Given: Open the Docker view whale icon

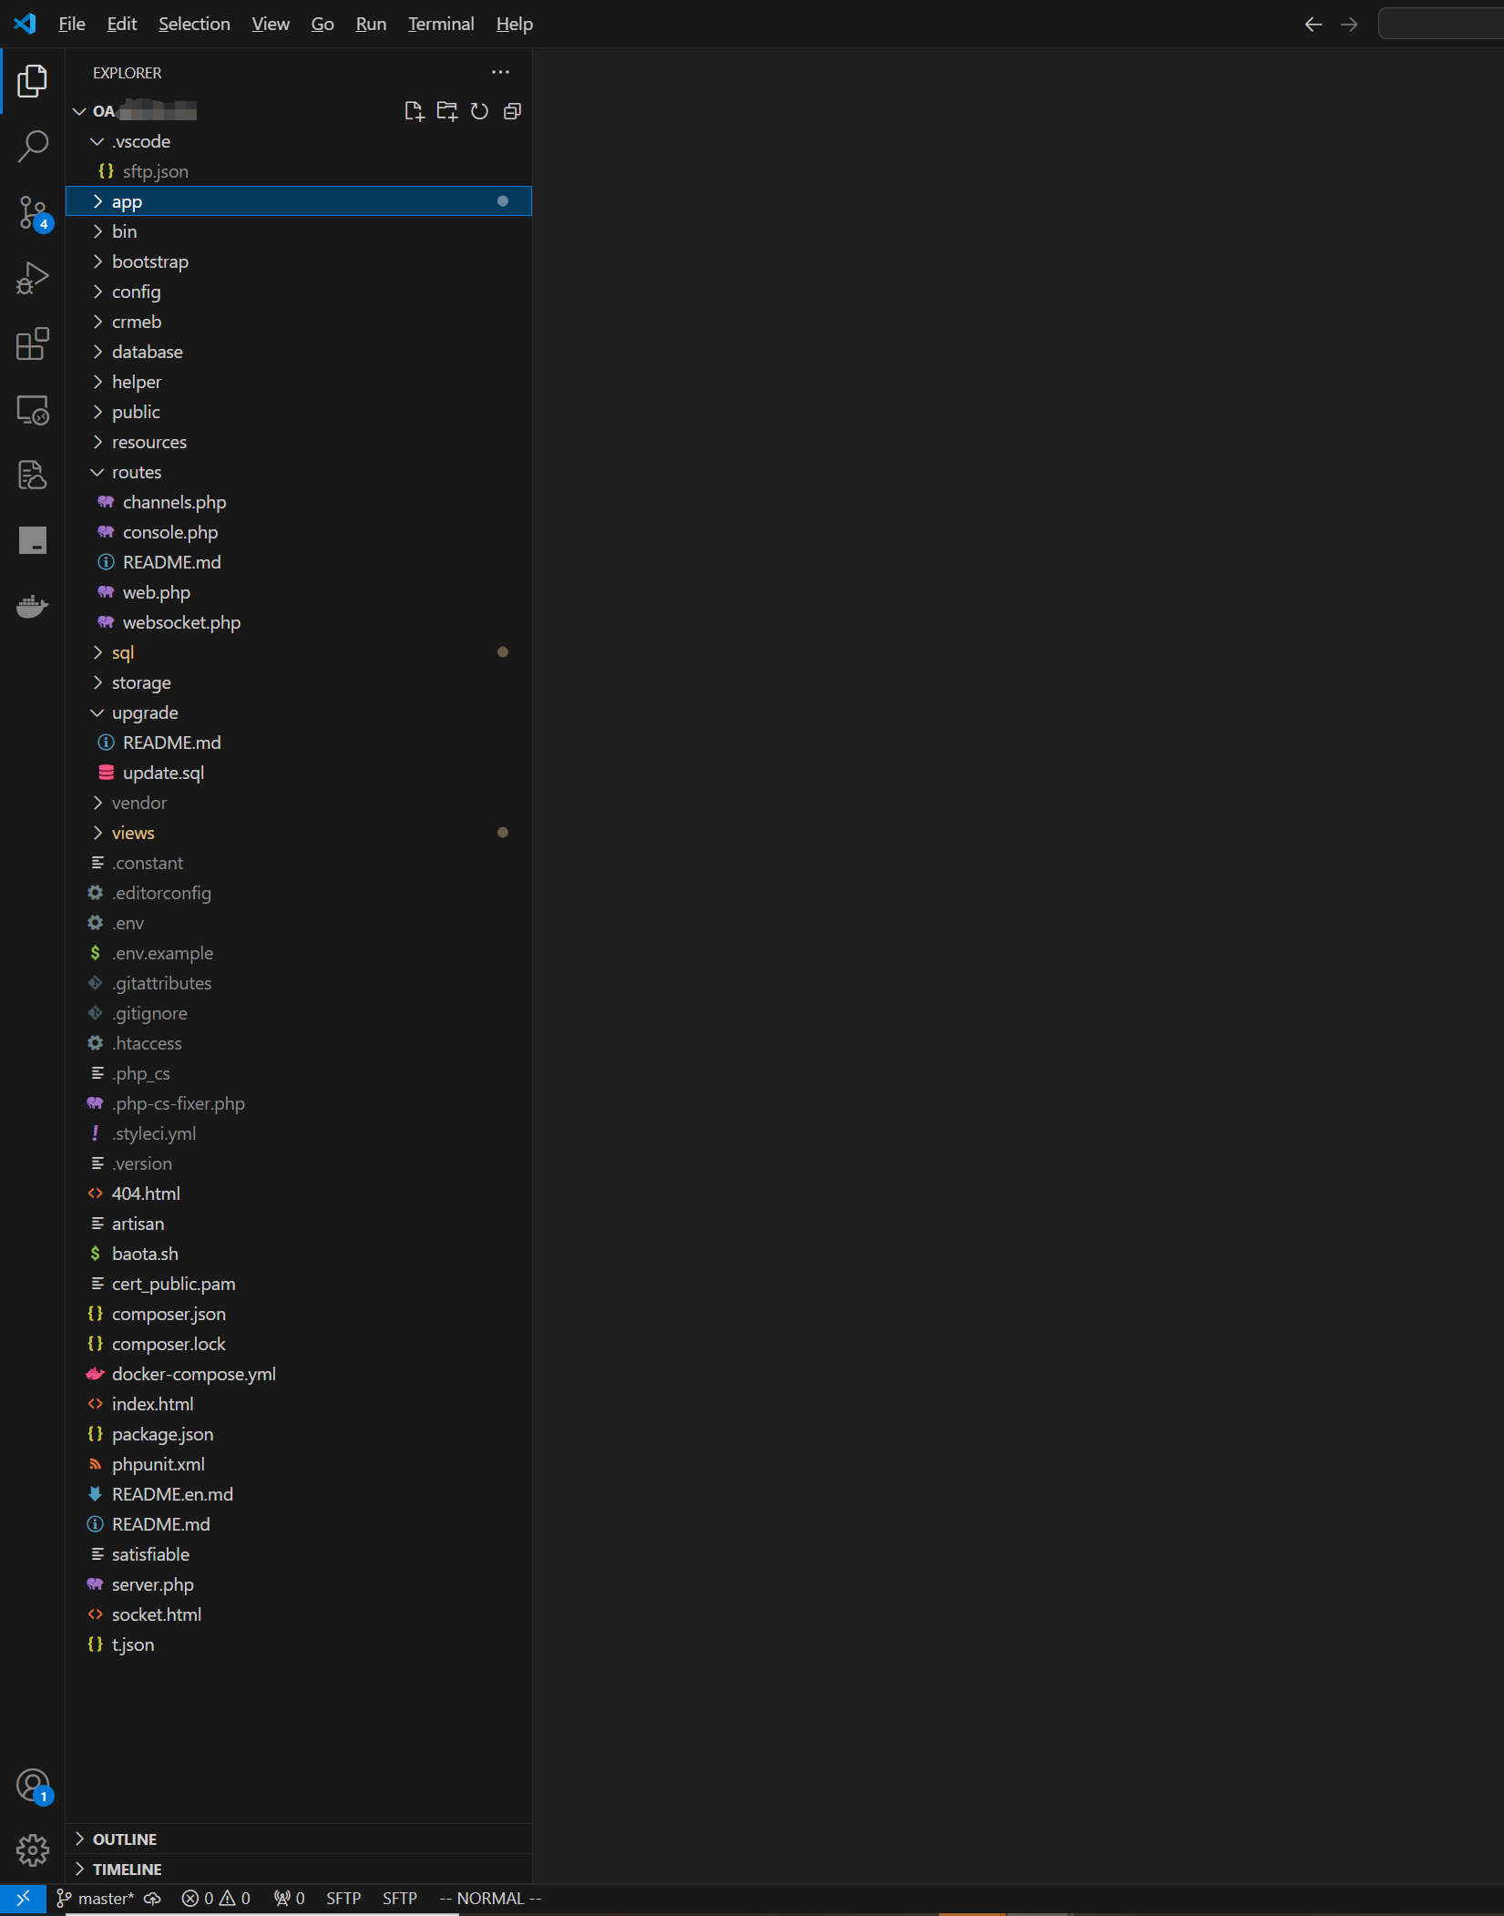Looking at the screenshot, I should click(33, 606).
